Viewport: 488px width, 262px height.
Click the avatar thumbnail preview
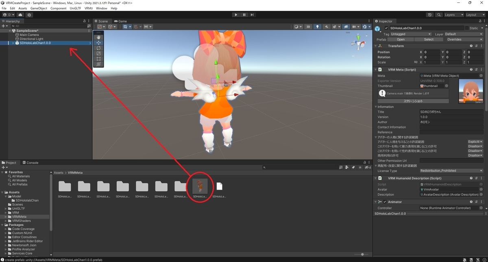tap(471, 91)
